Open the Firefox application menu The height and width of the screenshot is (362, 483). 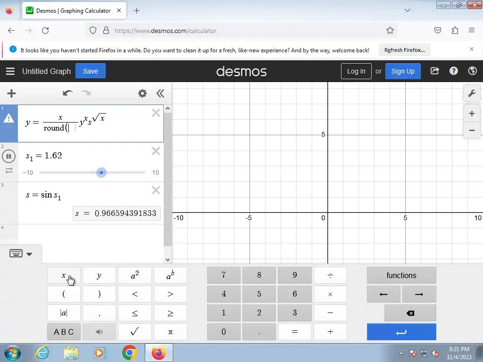tap(471, 30)
